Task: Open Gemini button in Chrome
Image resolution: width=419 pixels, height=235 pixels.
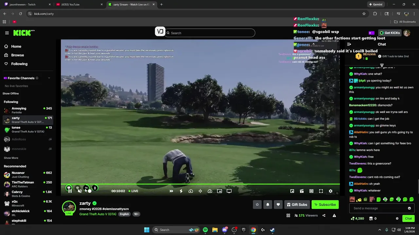Action: point(375,5)
